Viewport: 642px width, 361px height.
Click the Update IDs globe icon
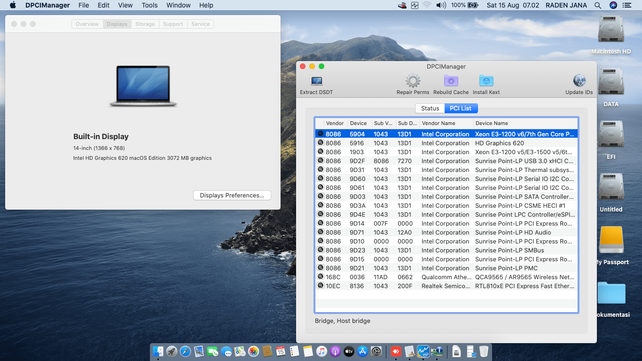coord(579,81)
